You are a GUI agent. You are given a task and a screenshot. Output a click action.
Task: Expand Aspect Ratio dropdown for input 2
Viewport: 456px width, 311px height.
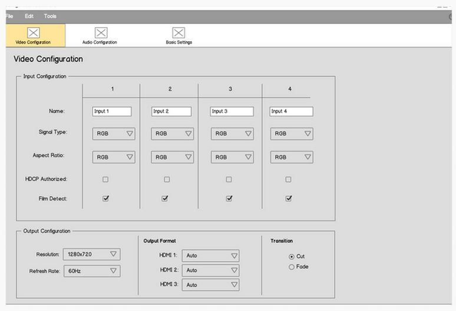(x=172, y=157)
